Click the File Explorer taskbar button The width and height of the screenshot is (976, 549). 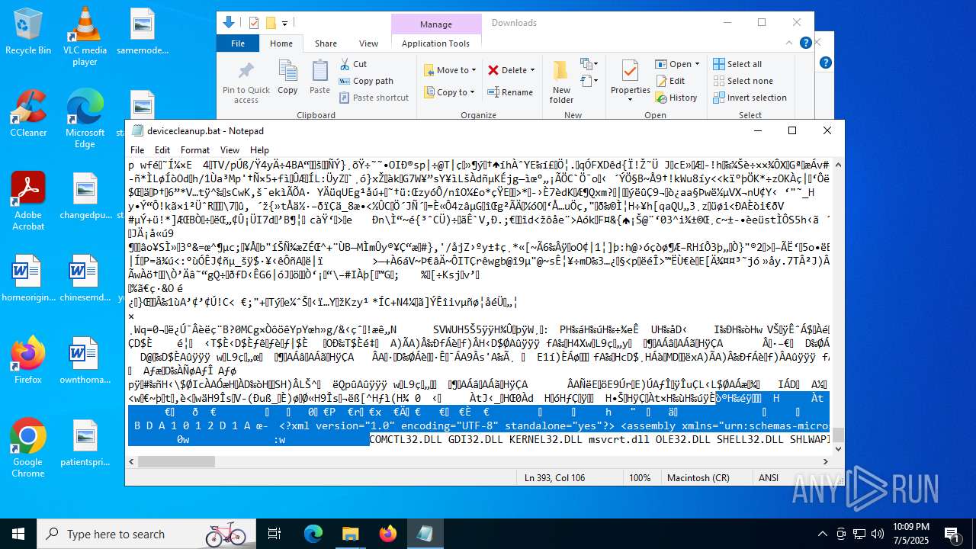click(350, 534)
